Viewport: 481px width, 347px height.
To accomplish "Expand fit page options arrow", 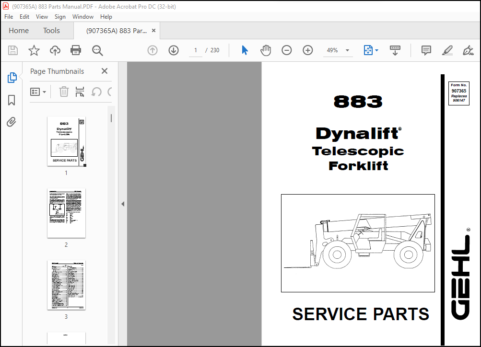I will coord(377,50).
